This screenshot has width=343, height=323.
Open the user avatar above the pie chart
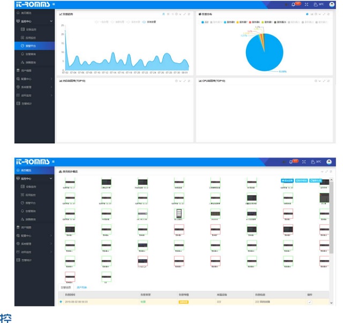[x=332, y=4]
